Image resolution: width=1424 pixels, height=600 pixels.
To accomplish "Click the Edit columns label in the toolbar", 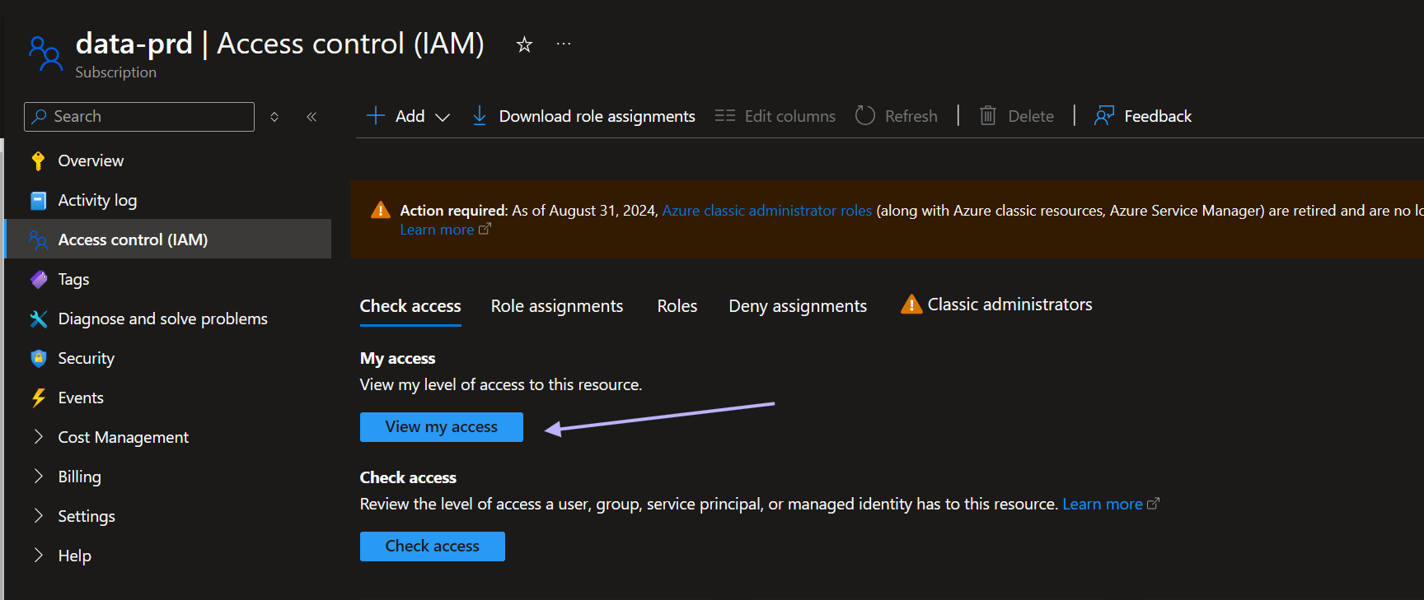I will (x=790, y=116).
